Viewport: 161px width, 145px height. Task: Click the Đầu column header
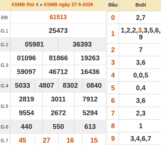pyautogui.click(x=113, y=5)
